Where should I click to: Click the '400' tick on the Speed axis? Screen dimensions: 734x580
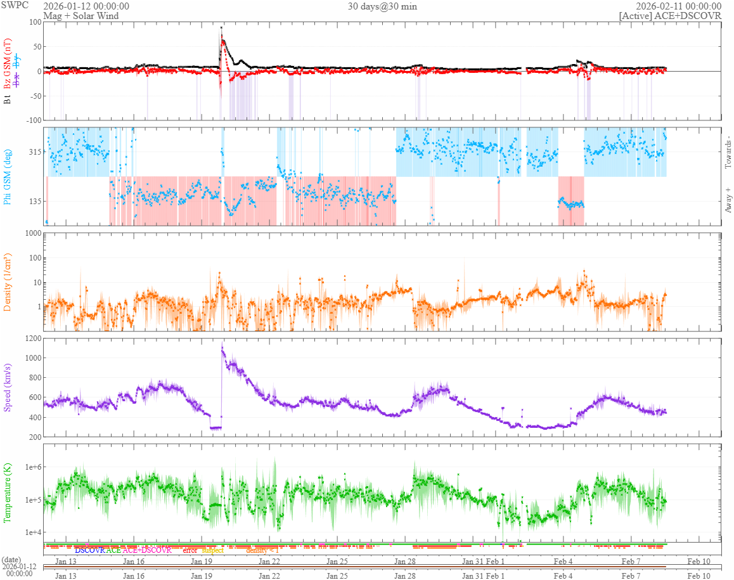coord(35,418)
